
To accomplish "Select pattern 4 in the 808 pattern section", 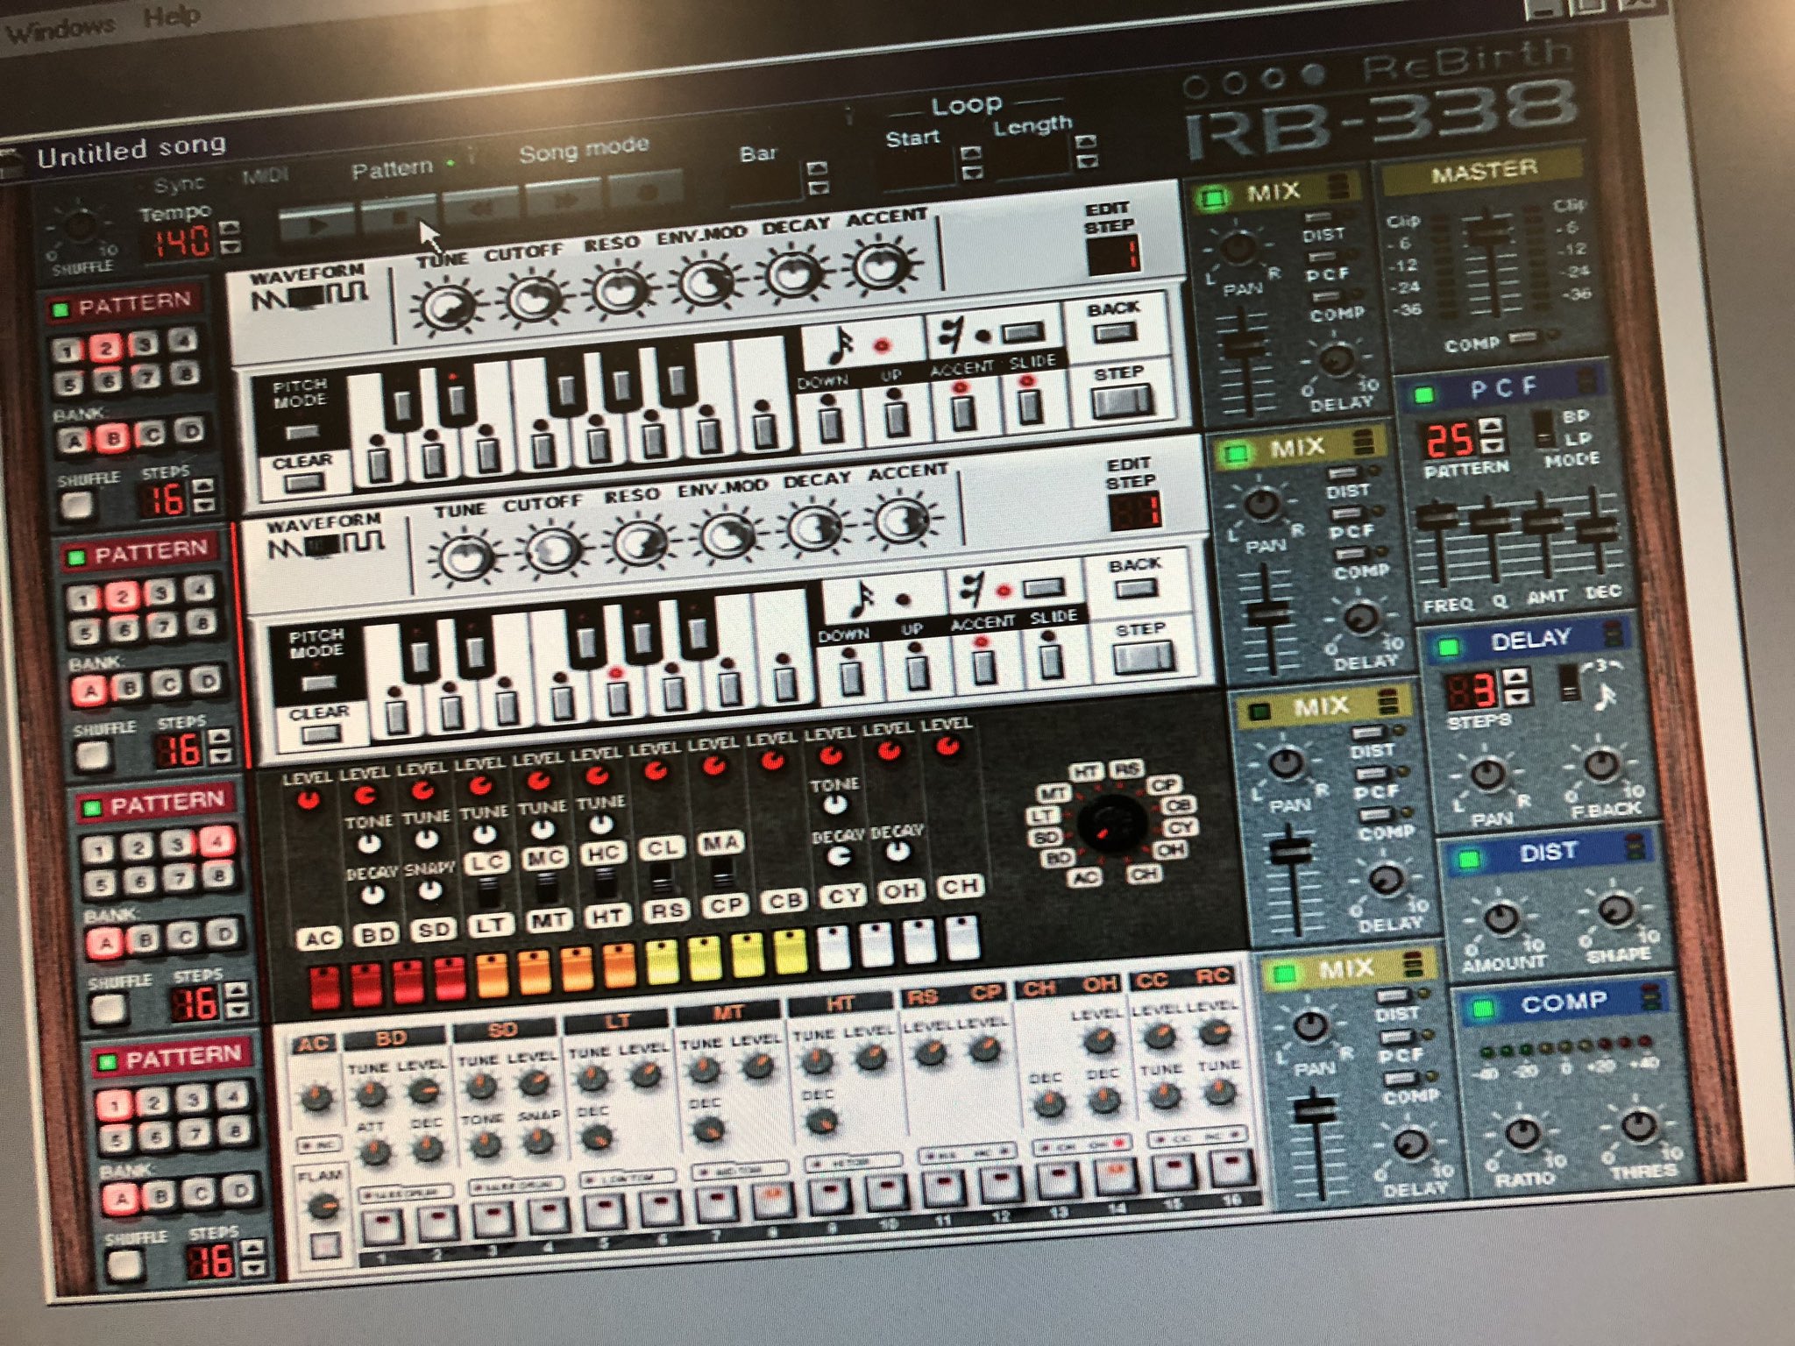I will pos(216,841).
